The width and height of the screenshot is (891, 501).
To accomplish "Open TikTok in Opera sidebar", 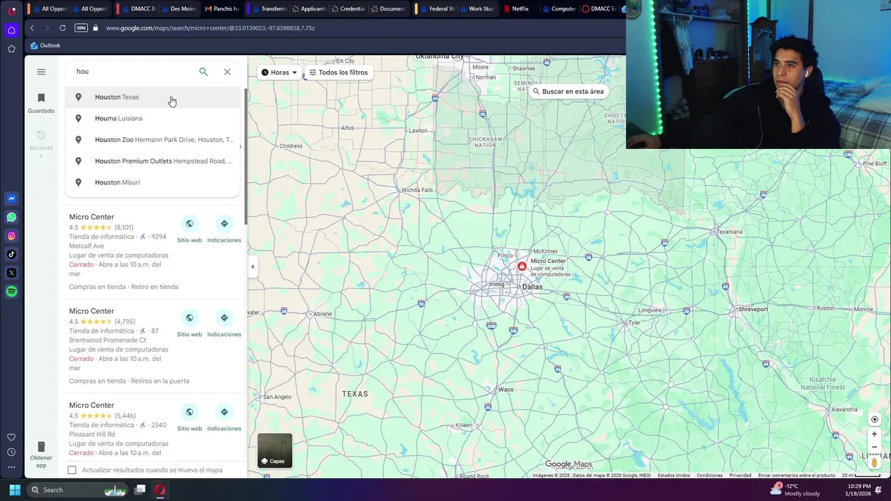I will click(x=11, y=255).
